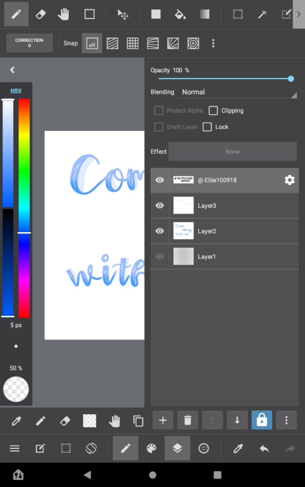Open the brush panel tab
The height and width of the screenshot is (487, 305).
pyautogui.click(x=125, y=448)
